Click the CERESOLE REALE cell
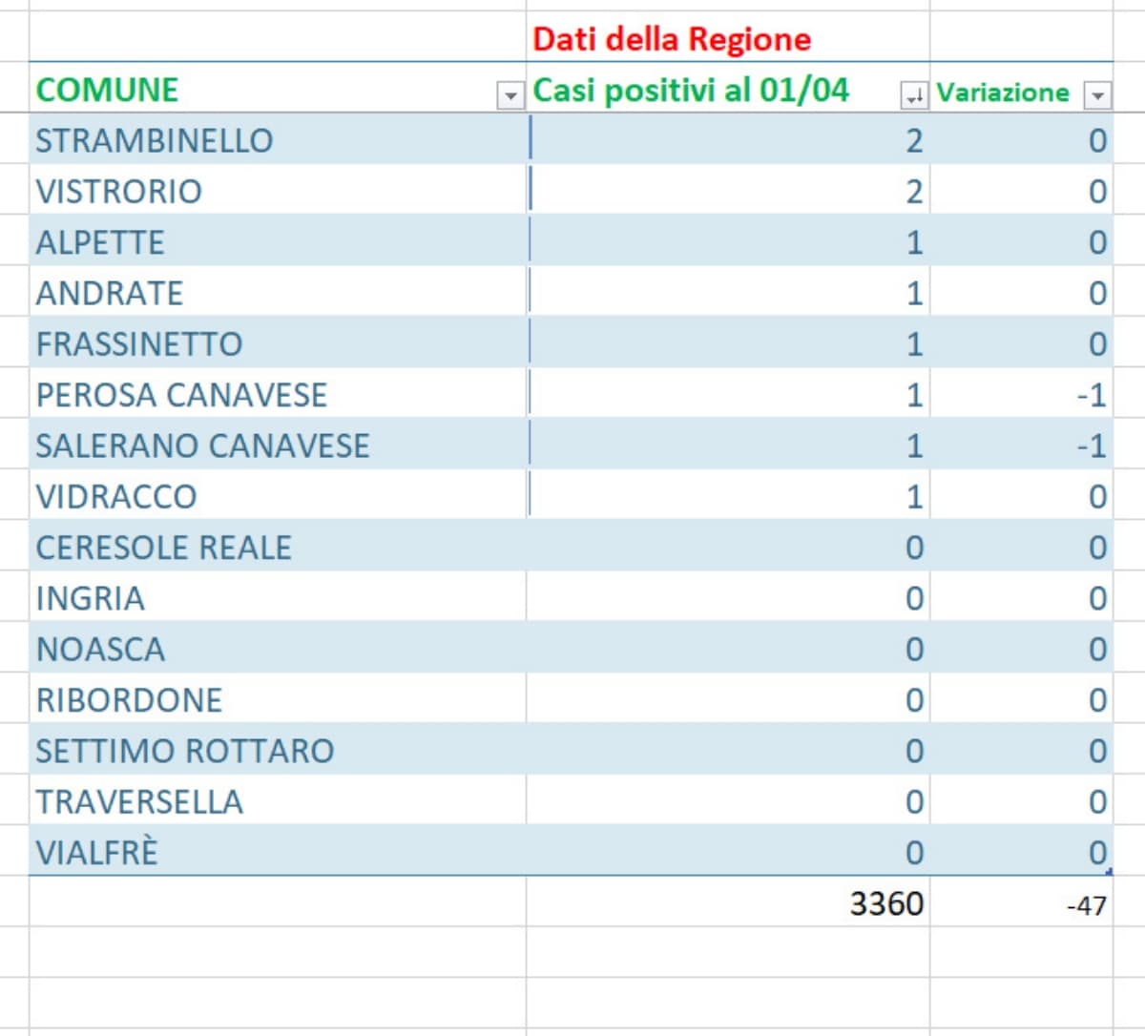The image size is (1145, 1036). point(164,548)
